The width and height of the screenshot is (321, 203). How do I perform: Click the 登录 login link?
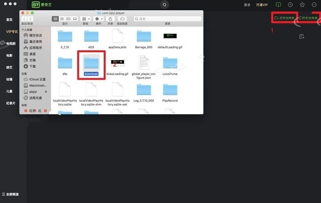[x=247, y=4]
